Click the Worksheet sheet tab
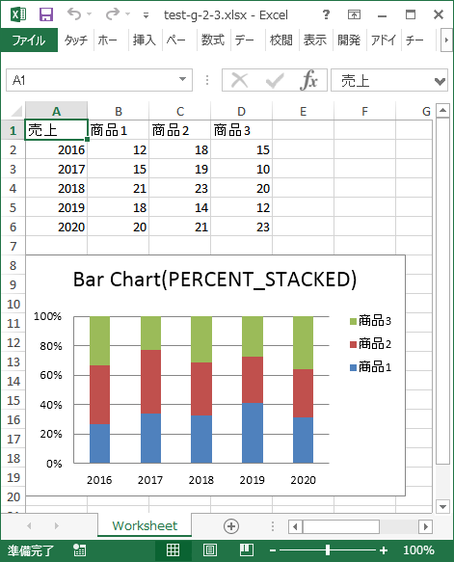The height and width of the screenshot is (562, 454). 145,525
